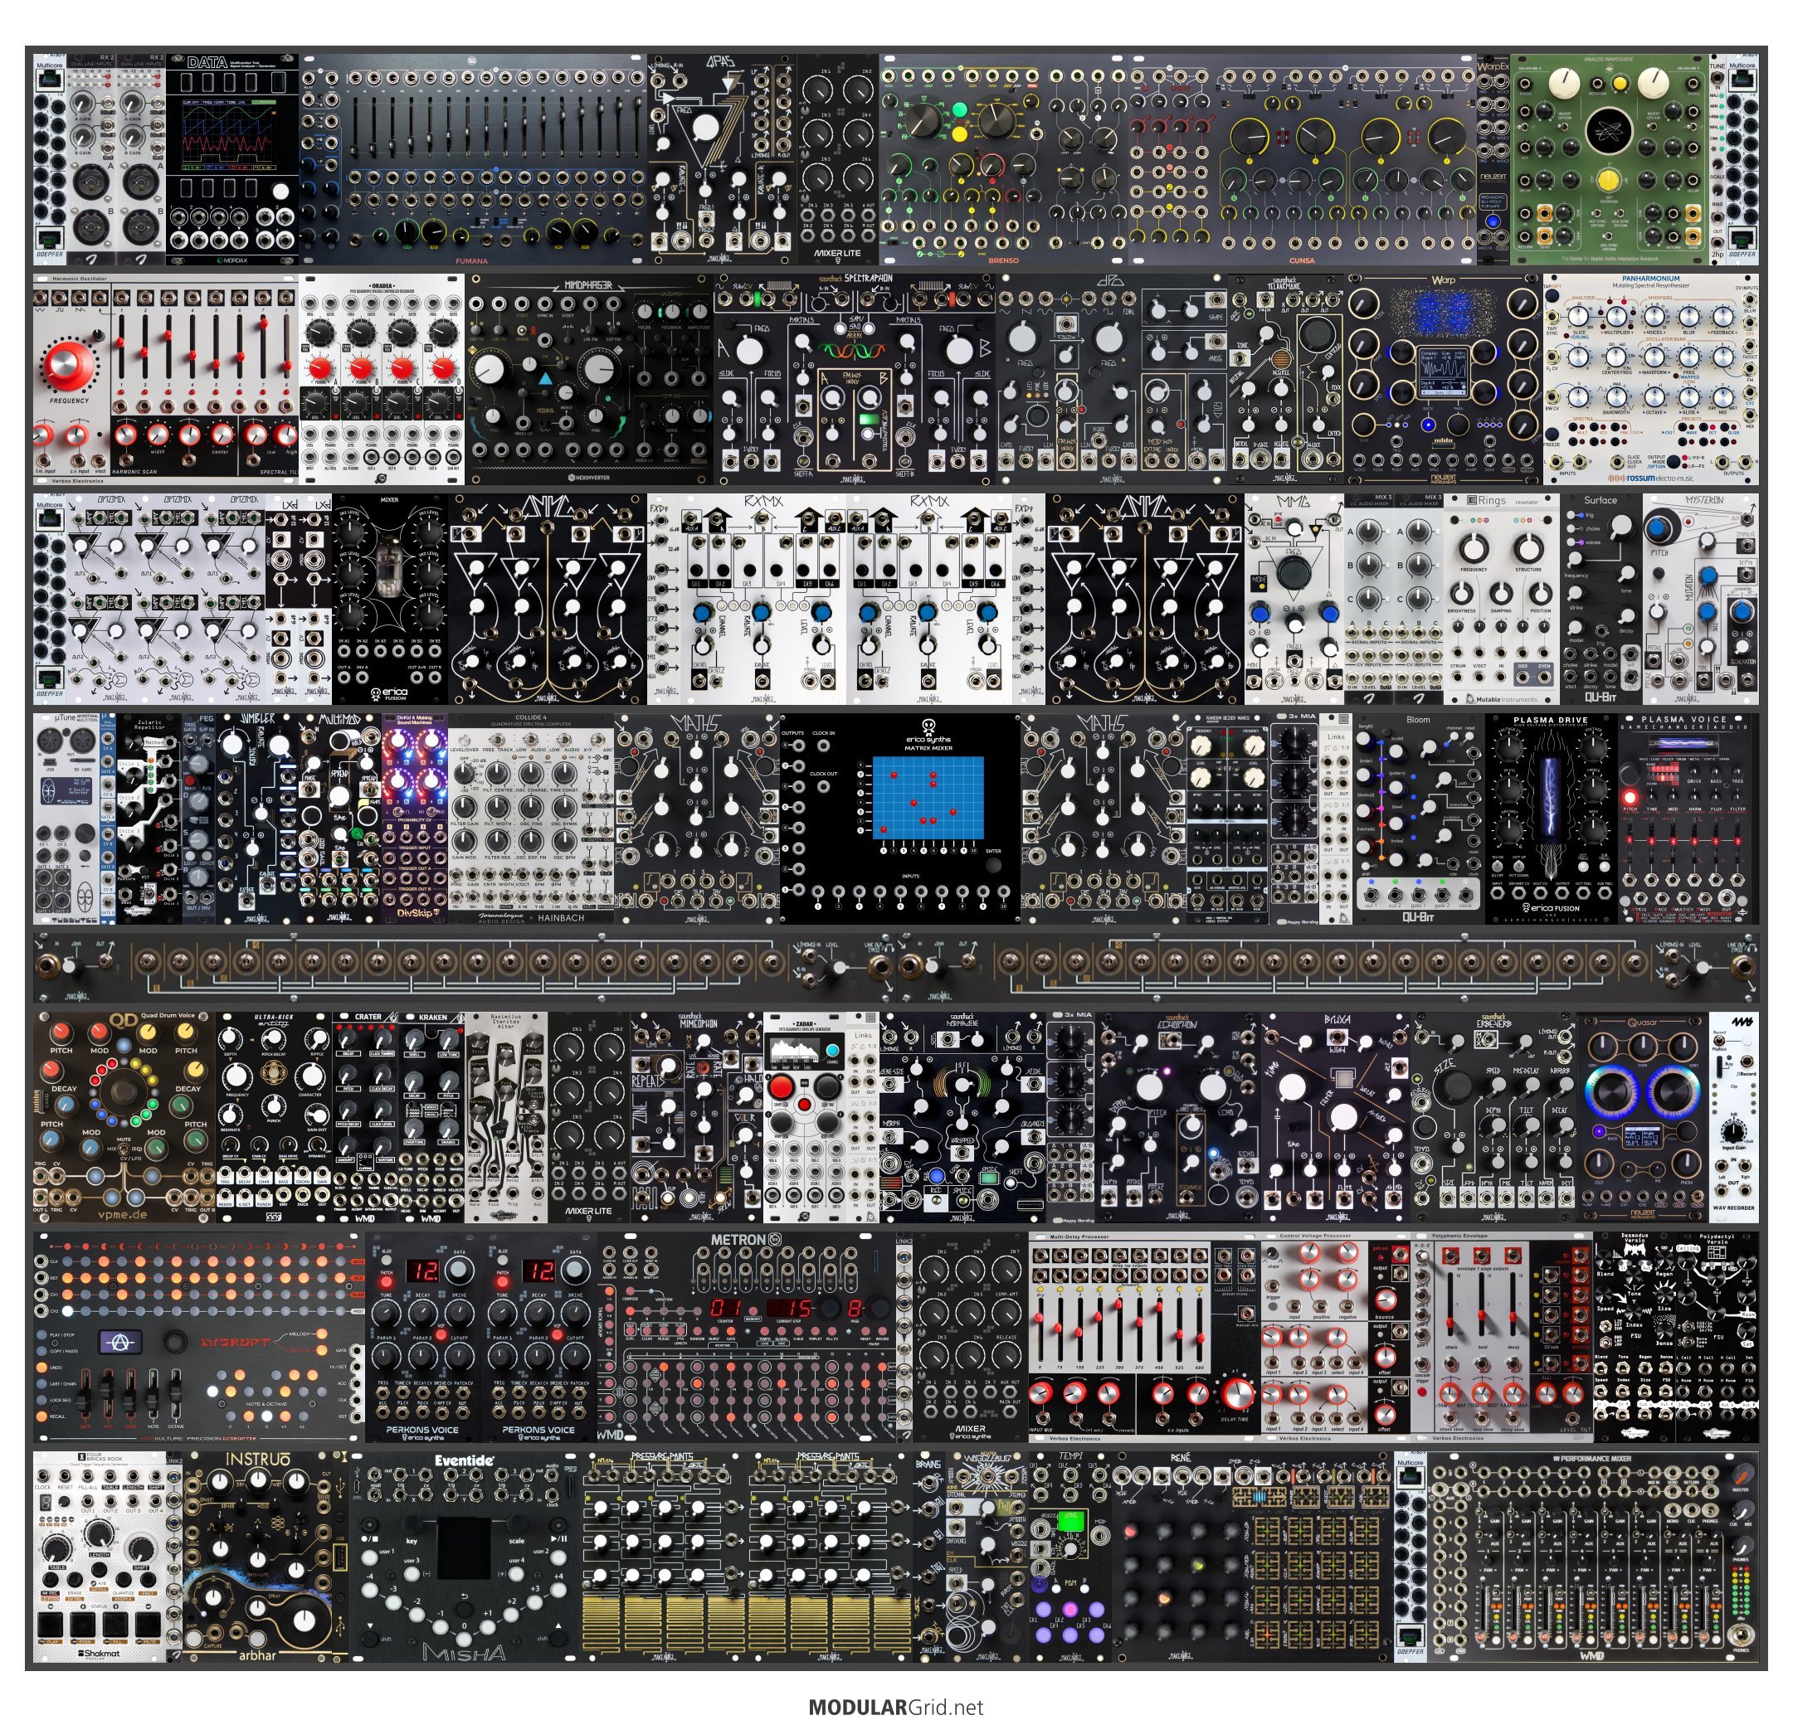This screenshot has height=1725, width=1793.
Task: Open the Brūxa module
Action: point(1337,1116)
